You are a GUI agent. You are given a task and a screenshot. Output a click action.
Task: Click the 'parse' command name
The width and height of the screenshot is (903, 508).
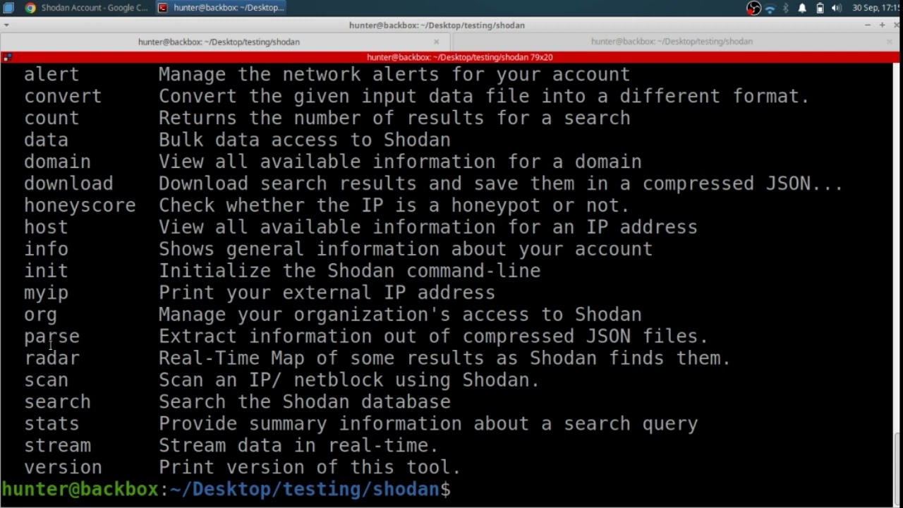[x=51, y=337]
